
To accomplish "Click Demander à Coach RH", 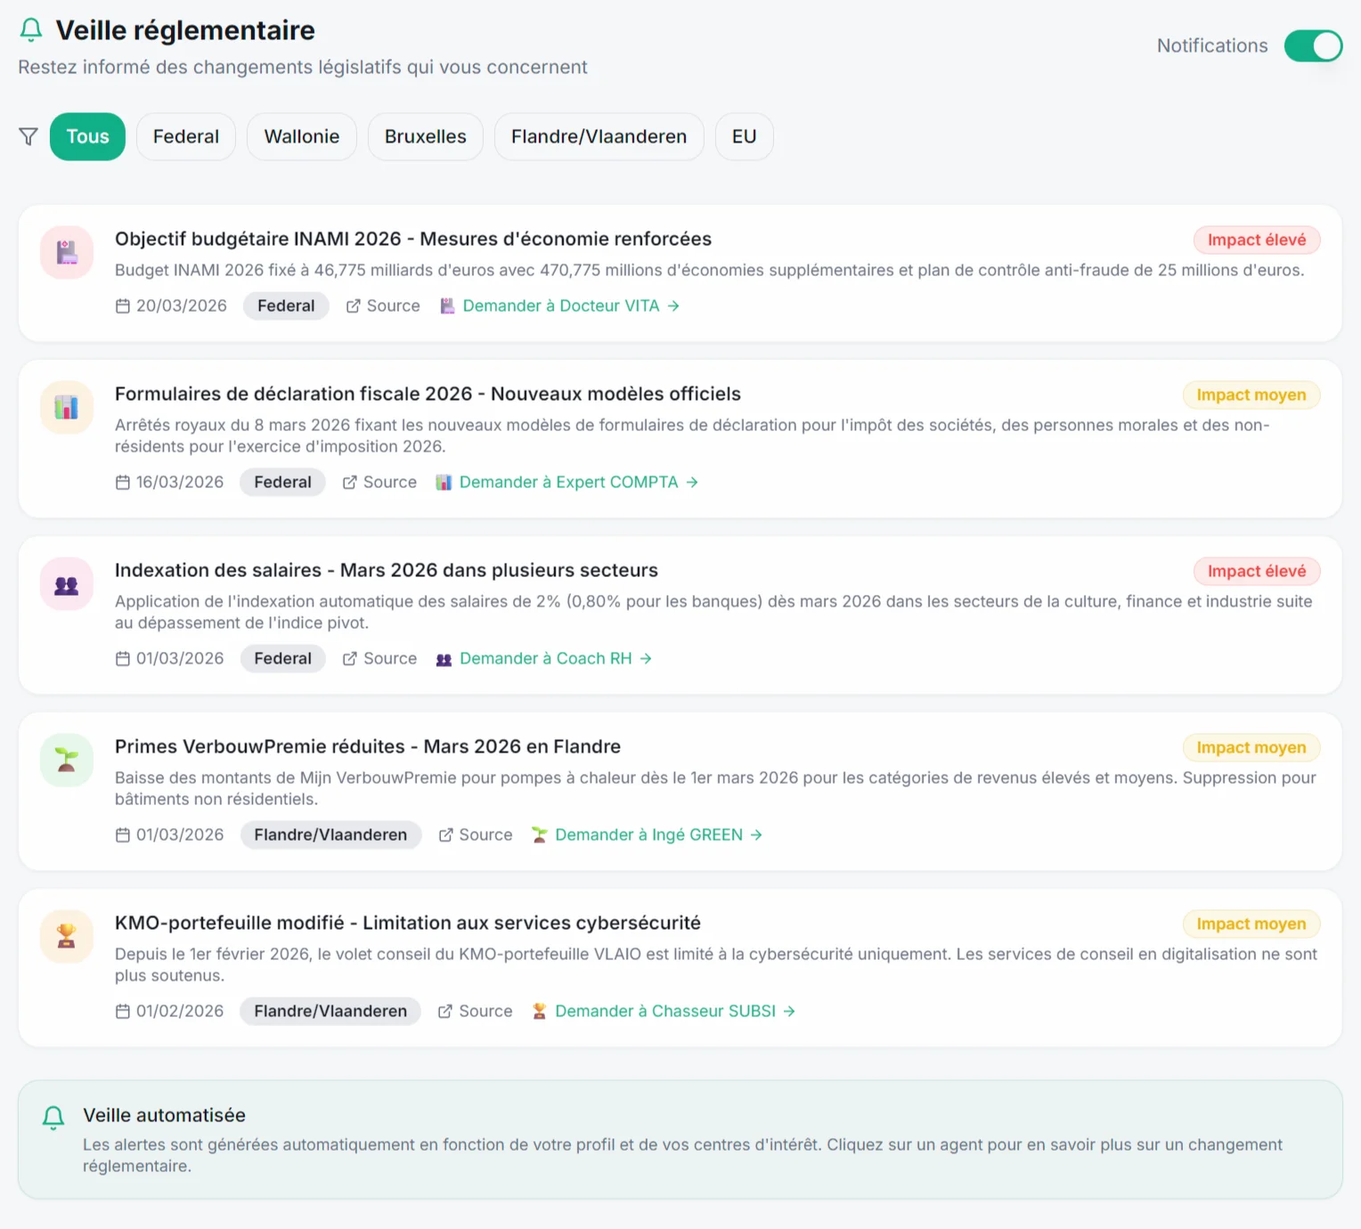I will 544,658.
